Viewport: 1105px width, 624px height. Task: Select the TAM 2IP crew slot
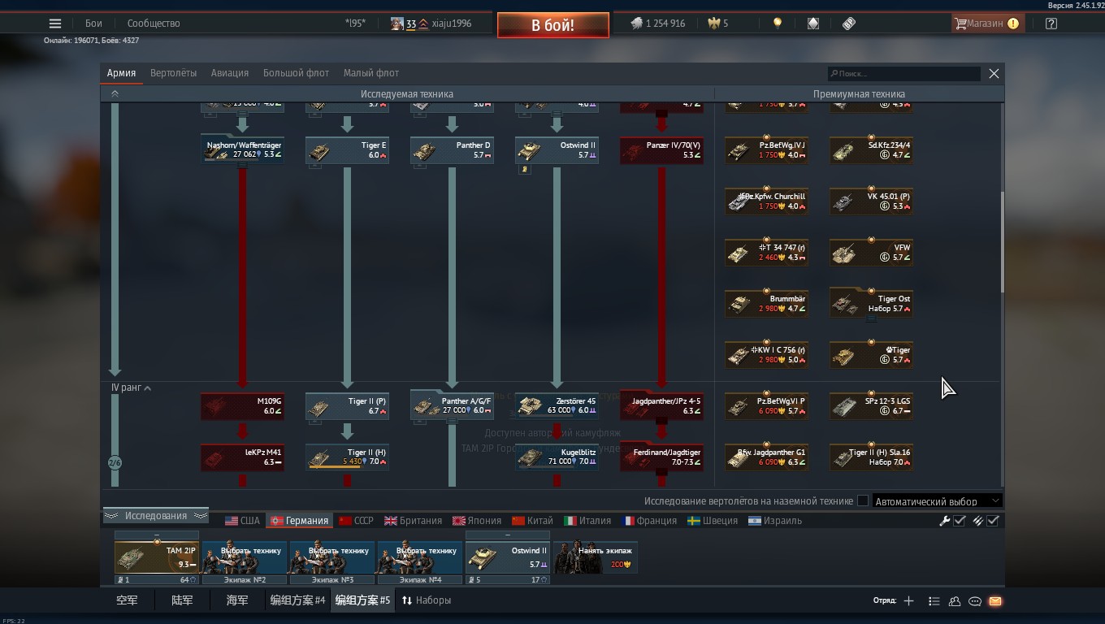[157, 557]
